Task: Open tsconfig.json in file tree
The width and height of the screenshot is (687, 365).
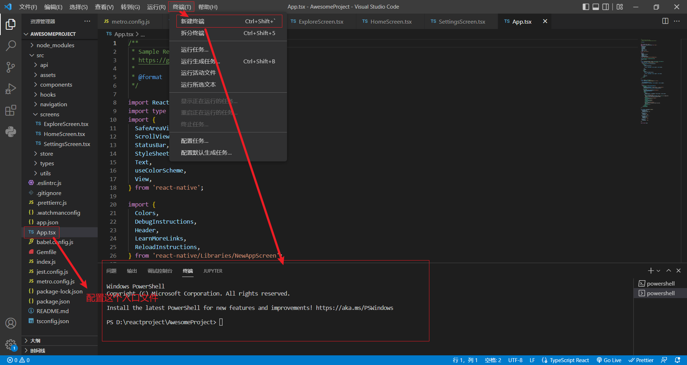Action: 53,321
